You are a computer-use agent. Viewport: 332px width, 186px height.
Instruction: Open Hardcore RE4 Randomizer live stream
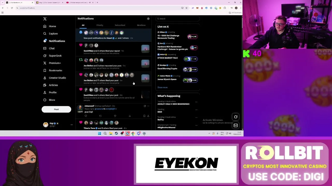178,47
